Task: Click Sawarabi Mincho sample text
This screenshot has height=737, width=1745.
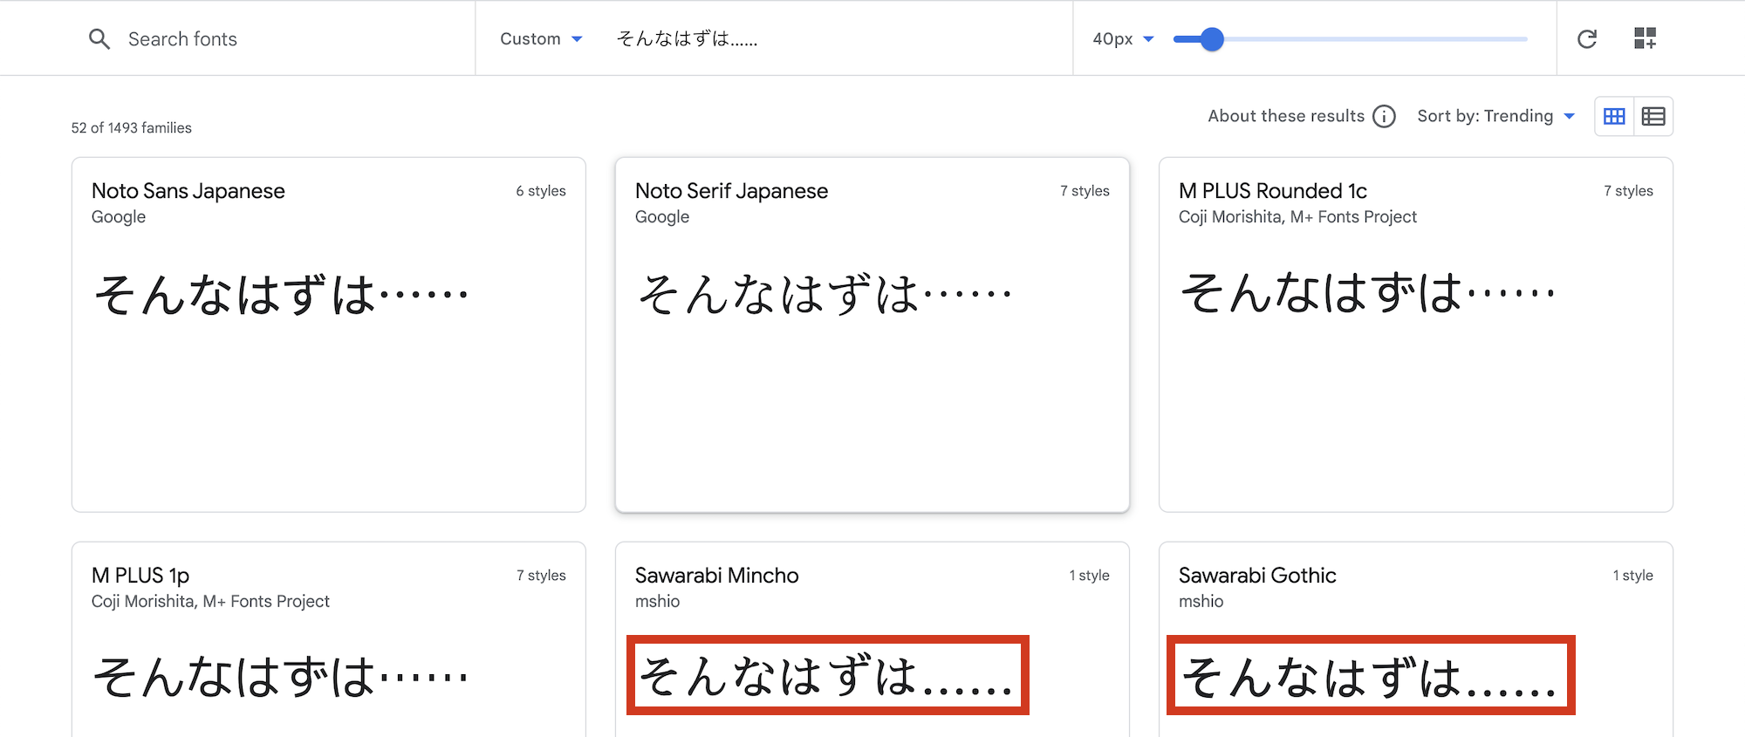Action: 827,676
